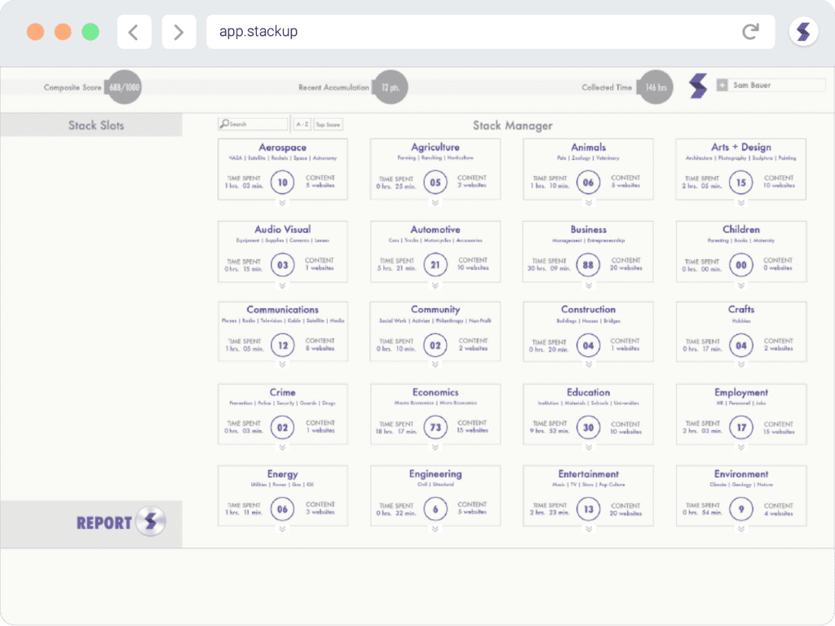Reload the app.stackup page
This screenshot has width=835, height=626.
[x=751, y=31]
